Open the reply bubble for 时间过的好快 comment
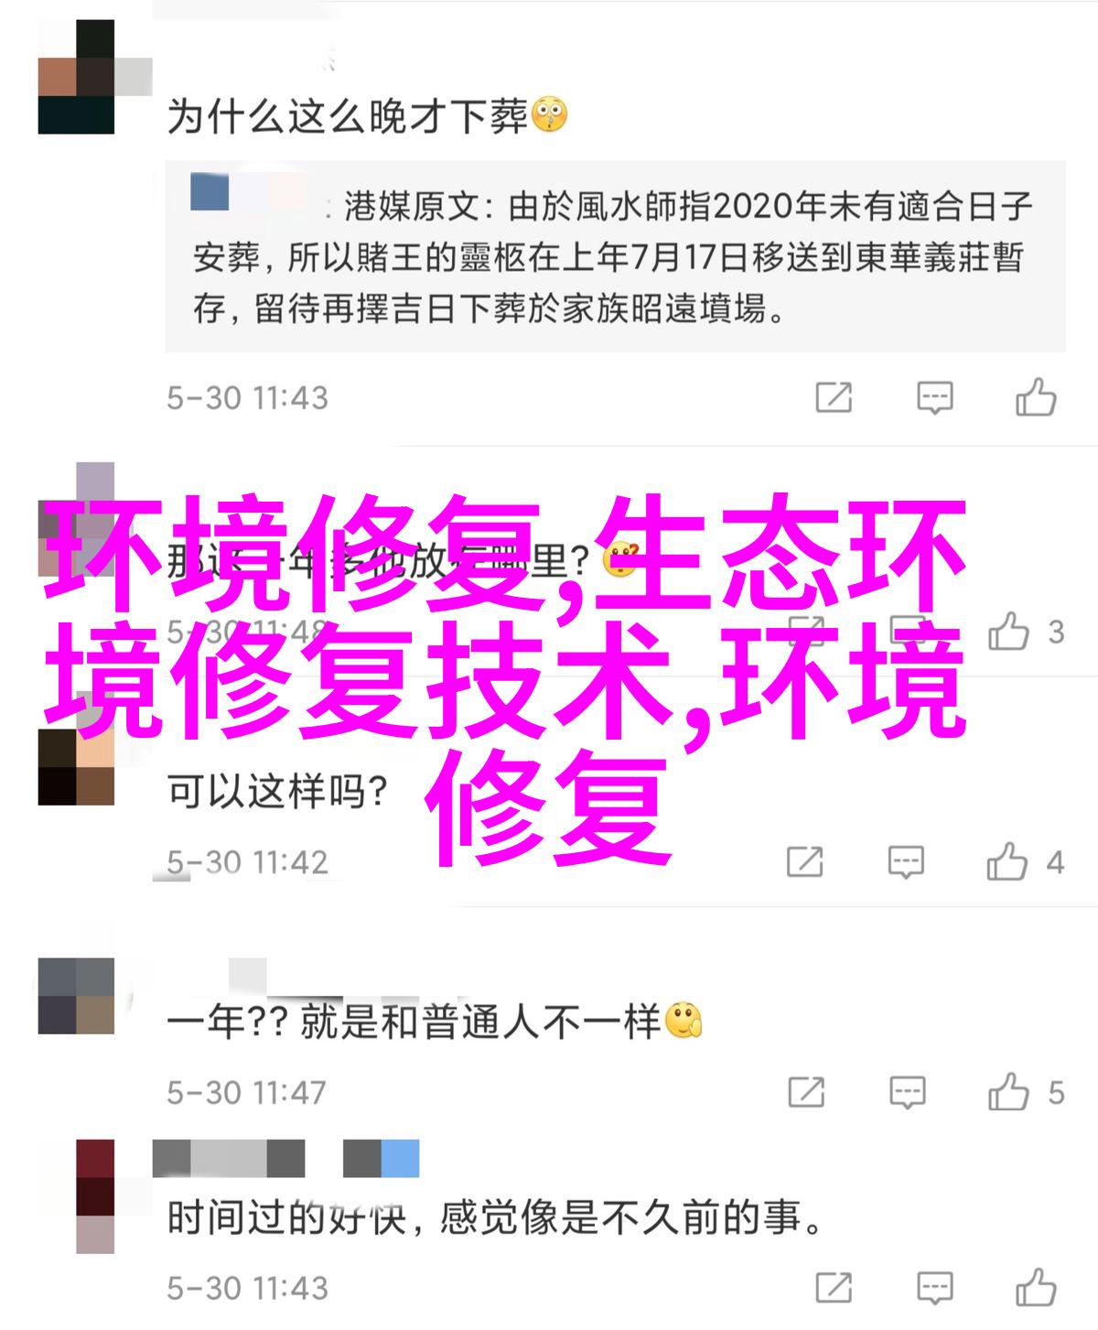Image resolution: width=1098 pixels, height=1330 pixels. 934,1288
